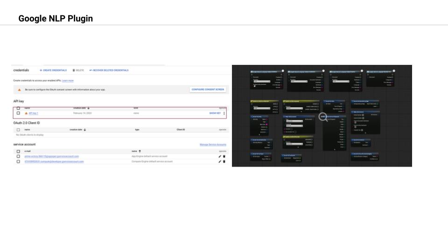Click the Show Key link

click(215, 113)
